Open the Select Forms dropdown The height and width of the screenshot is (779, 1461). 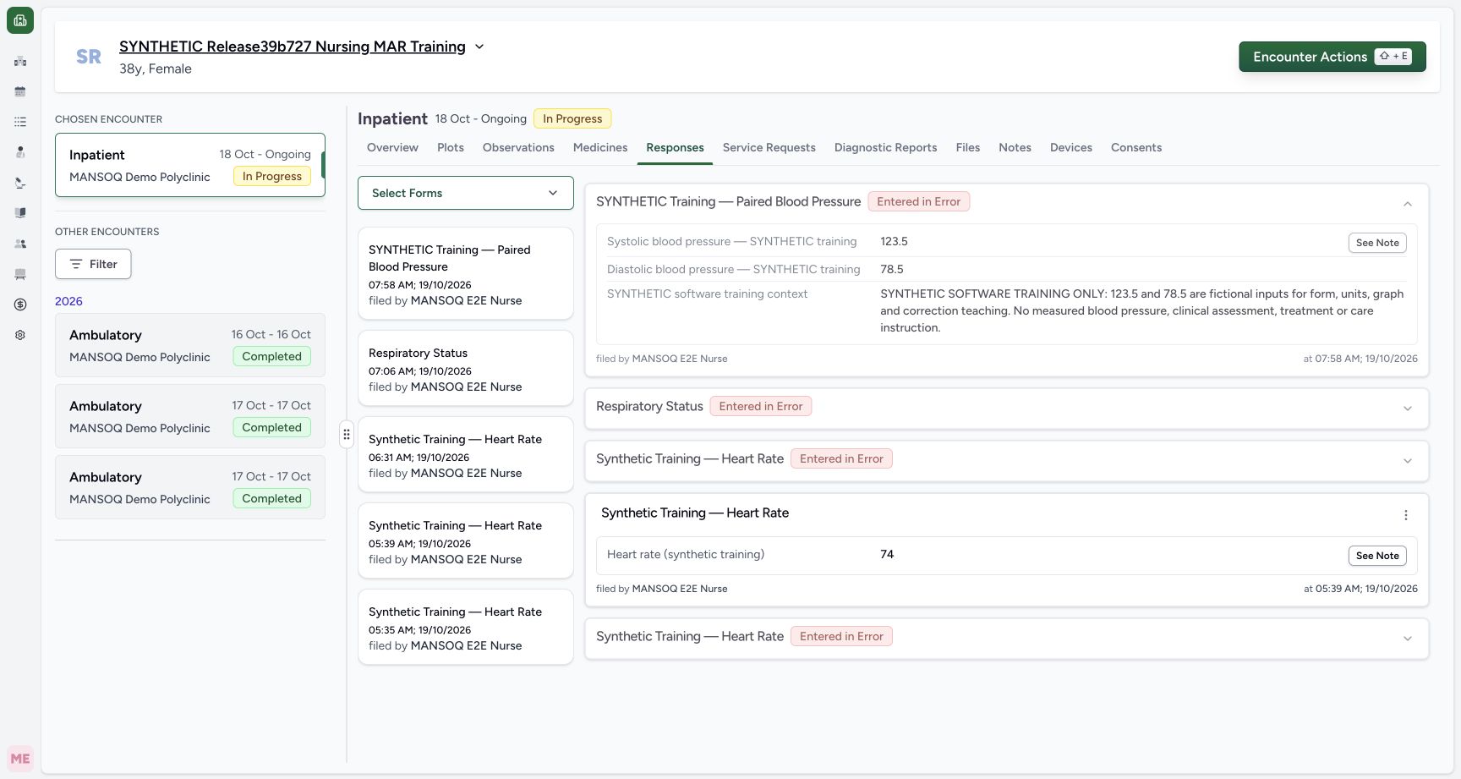click(x=466, y=193)
